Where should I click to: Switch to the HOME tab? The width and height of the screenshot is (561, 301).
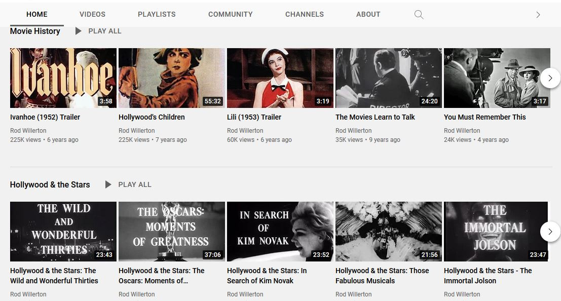pos(37,14)
